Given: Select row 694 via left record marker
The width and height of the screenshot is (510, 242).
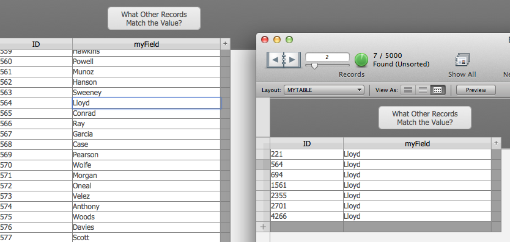Looking at the screenshot, I should point(264,175).
